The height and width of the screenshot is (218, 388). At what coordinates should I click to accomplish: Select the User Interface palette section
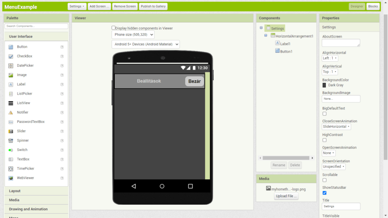[x=36, y=37]
